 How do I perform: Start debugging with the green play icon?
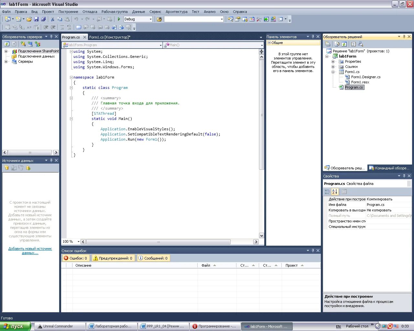(119, 19)
